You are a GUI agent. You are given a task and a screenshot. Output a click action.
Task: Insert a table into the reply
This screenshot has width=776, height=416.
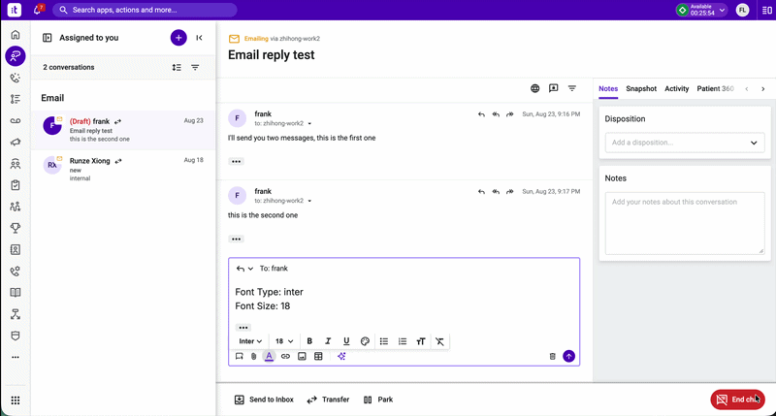(x=318, y=356)
